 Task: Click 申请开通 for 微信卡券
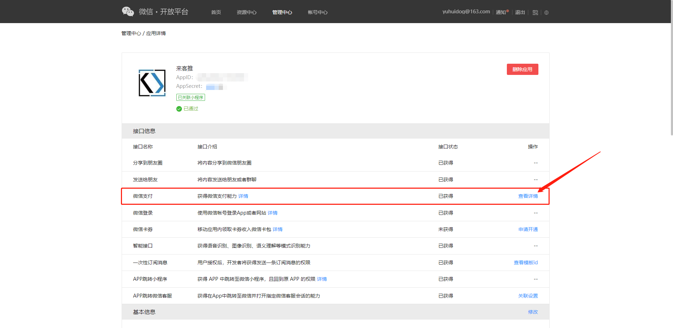point(528,229)
